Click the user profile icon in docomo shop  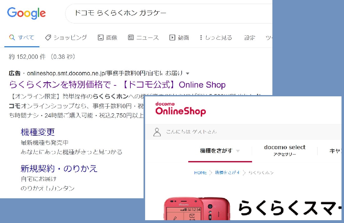(x=157, y=132)
